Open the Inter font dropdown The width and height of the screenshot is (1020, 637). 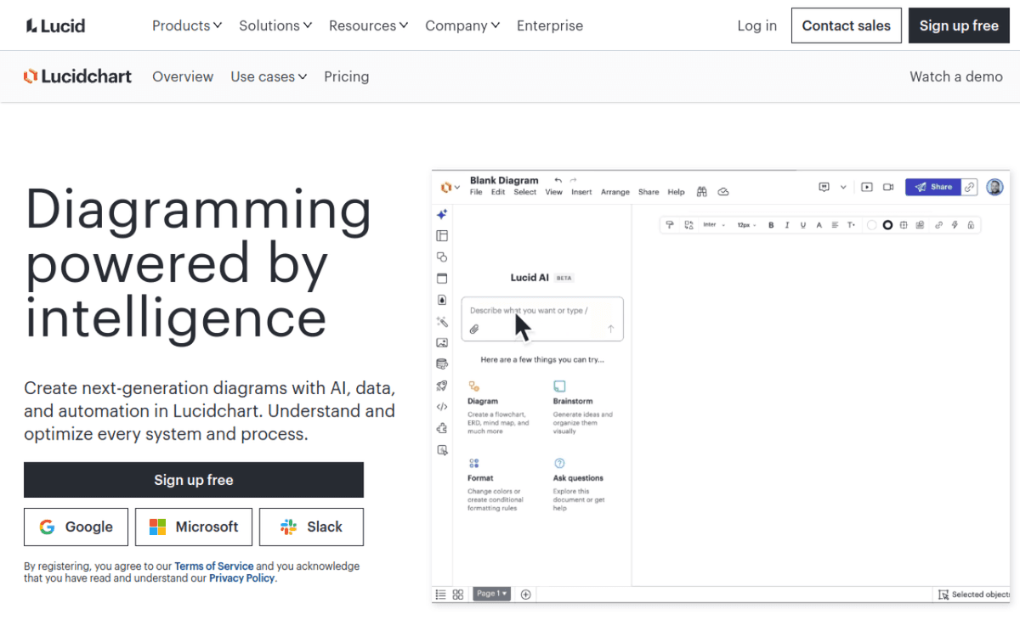(713, 224)
